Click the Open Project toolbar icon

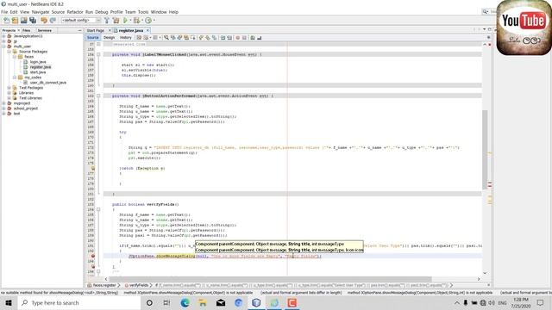[24, 21]
